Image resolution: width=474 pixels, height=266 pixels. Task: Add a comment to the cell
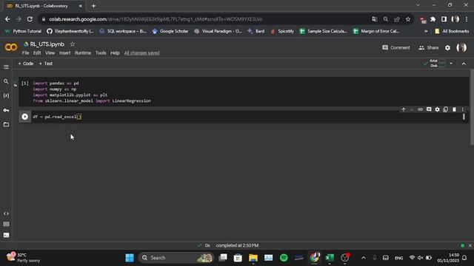click(429, 109)
